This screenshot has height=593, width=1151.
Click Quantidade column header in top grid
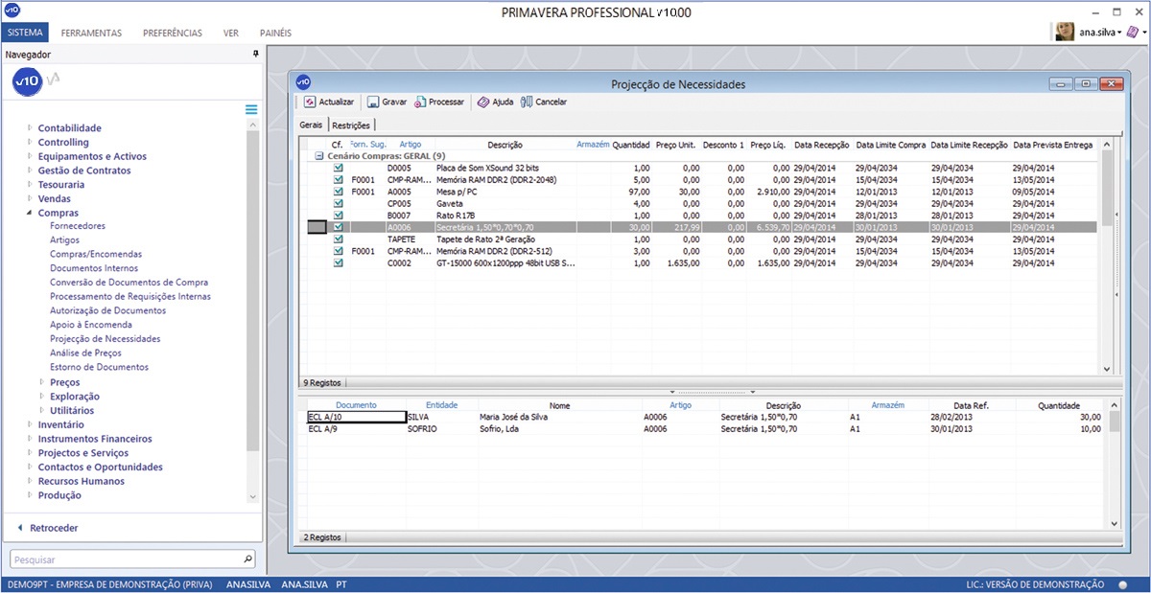coord(631,145)
